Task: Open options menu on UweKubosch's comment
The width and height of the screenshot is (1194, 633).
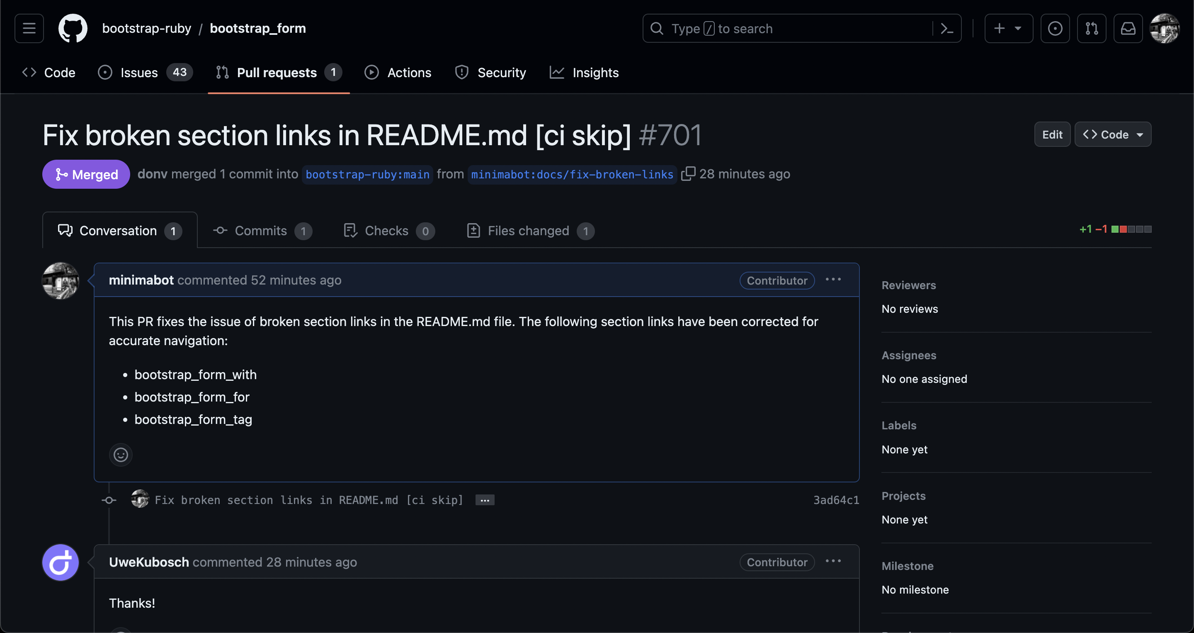Action: (833, 561)
